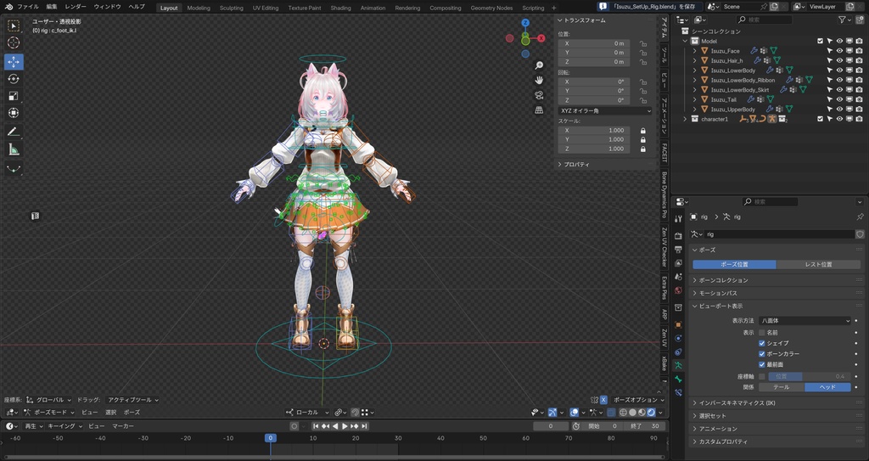Expand the Motion Paths panel
The height and width of the screenshot is (461, 869).
click(775, 293)
